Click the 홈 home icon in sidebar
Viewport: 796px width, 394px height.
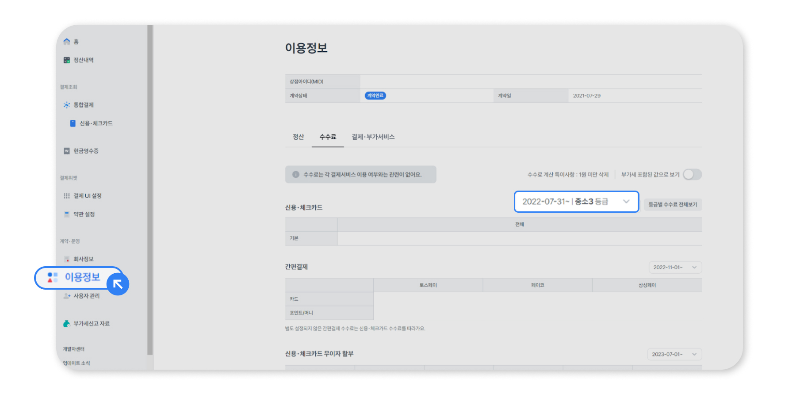67,42
